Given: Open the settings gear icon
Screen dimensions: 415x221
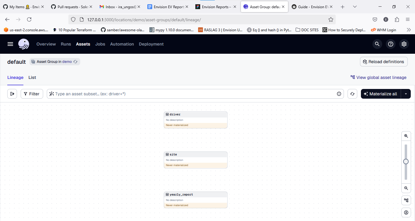Looking at the screenshot, I should pyautogui.click(x=404, y=44).
